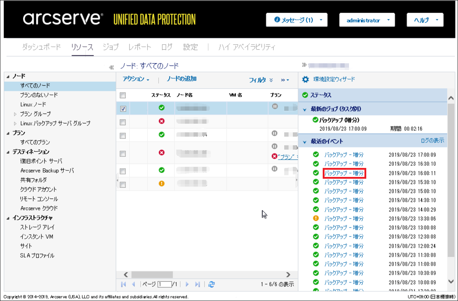The height and width of the screenshot is (301, 458).
Task: Open the アクション dropdown
Action: click(136, 79)
